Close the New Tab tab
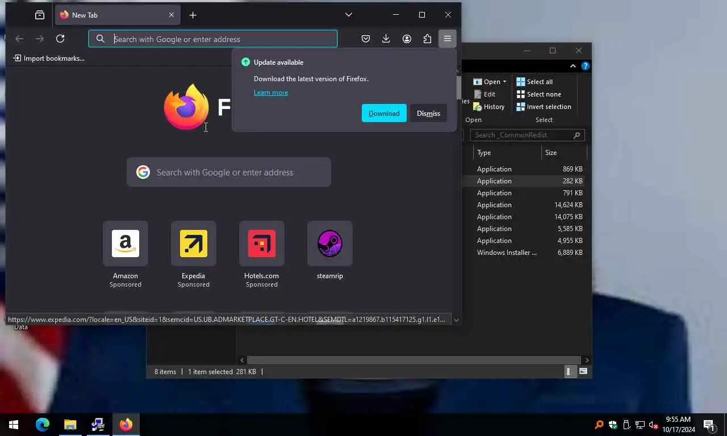This screenshot has height=436, width=727. 172,15
